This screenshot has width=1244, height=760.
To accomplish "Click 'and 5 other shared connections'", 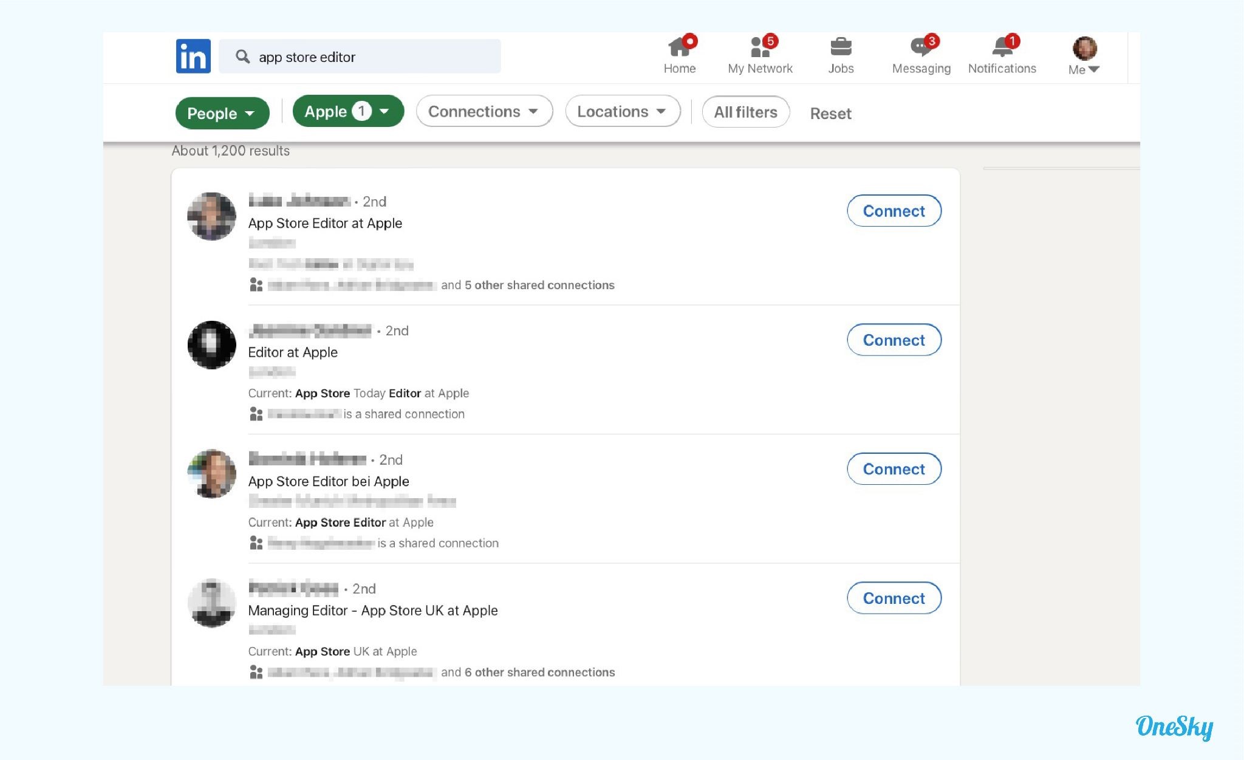I will pyautogui.click(x=527, y=285).
